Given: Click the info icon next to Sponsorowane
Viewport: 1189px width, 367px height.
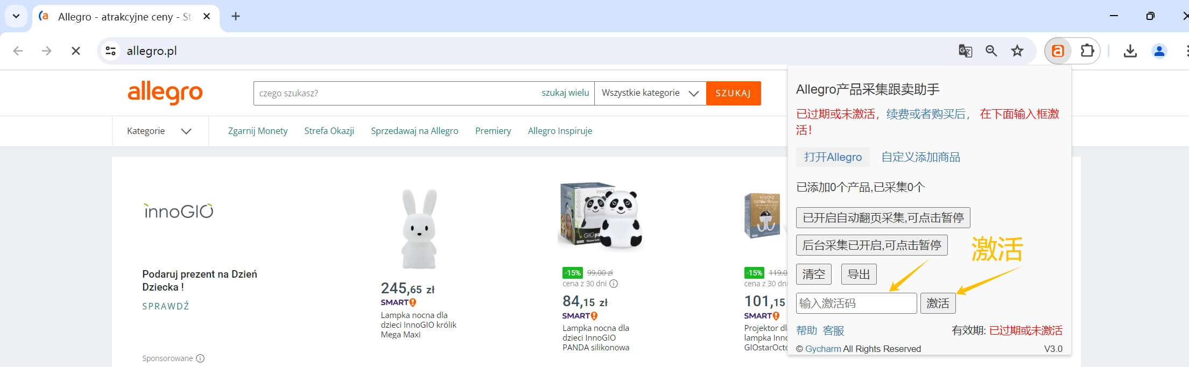Looking at the screenshot, I should click(200, 358).
